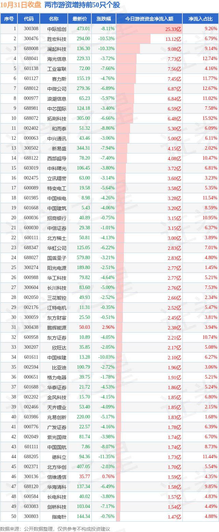The height and width of the screenshot is (532, 219).
Task: Select stock name 中国建筑
Action: click(57, 208)
